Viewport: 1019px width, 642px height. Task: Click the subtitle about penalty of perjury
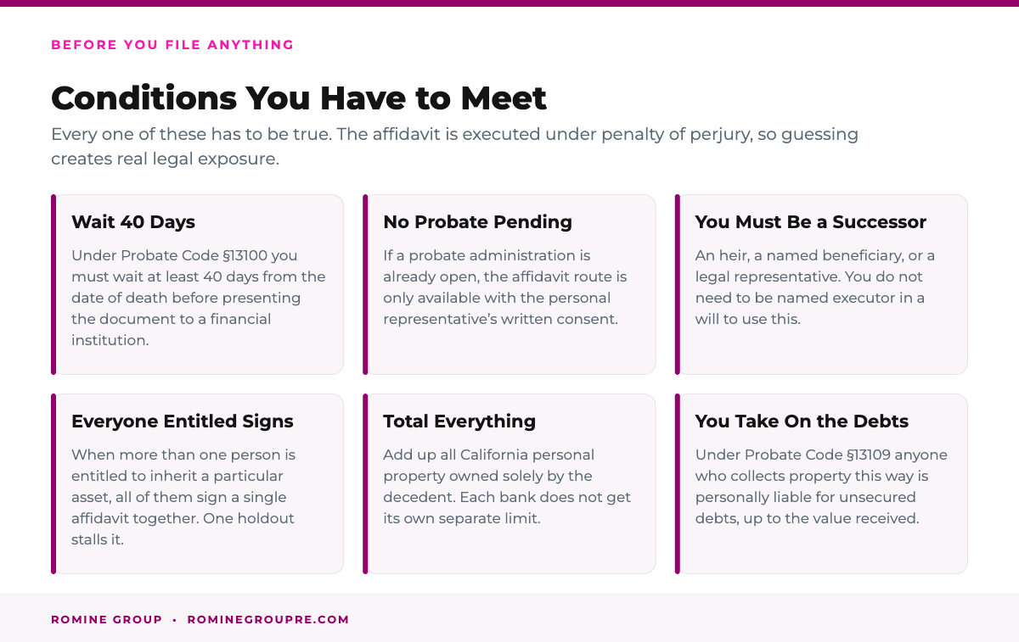tap(454, 146)
